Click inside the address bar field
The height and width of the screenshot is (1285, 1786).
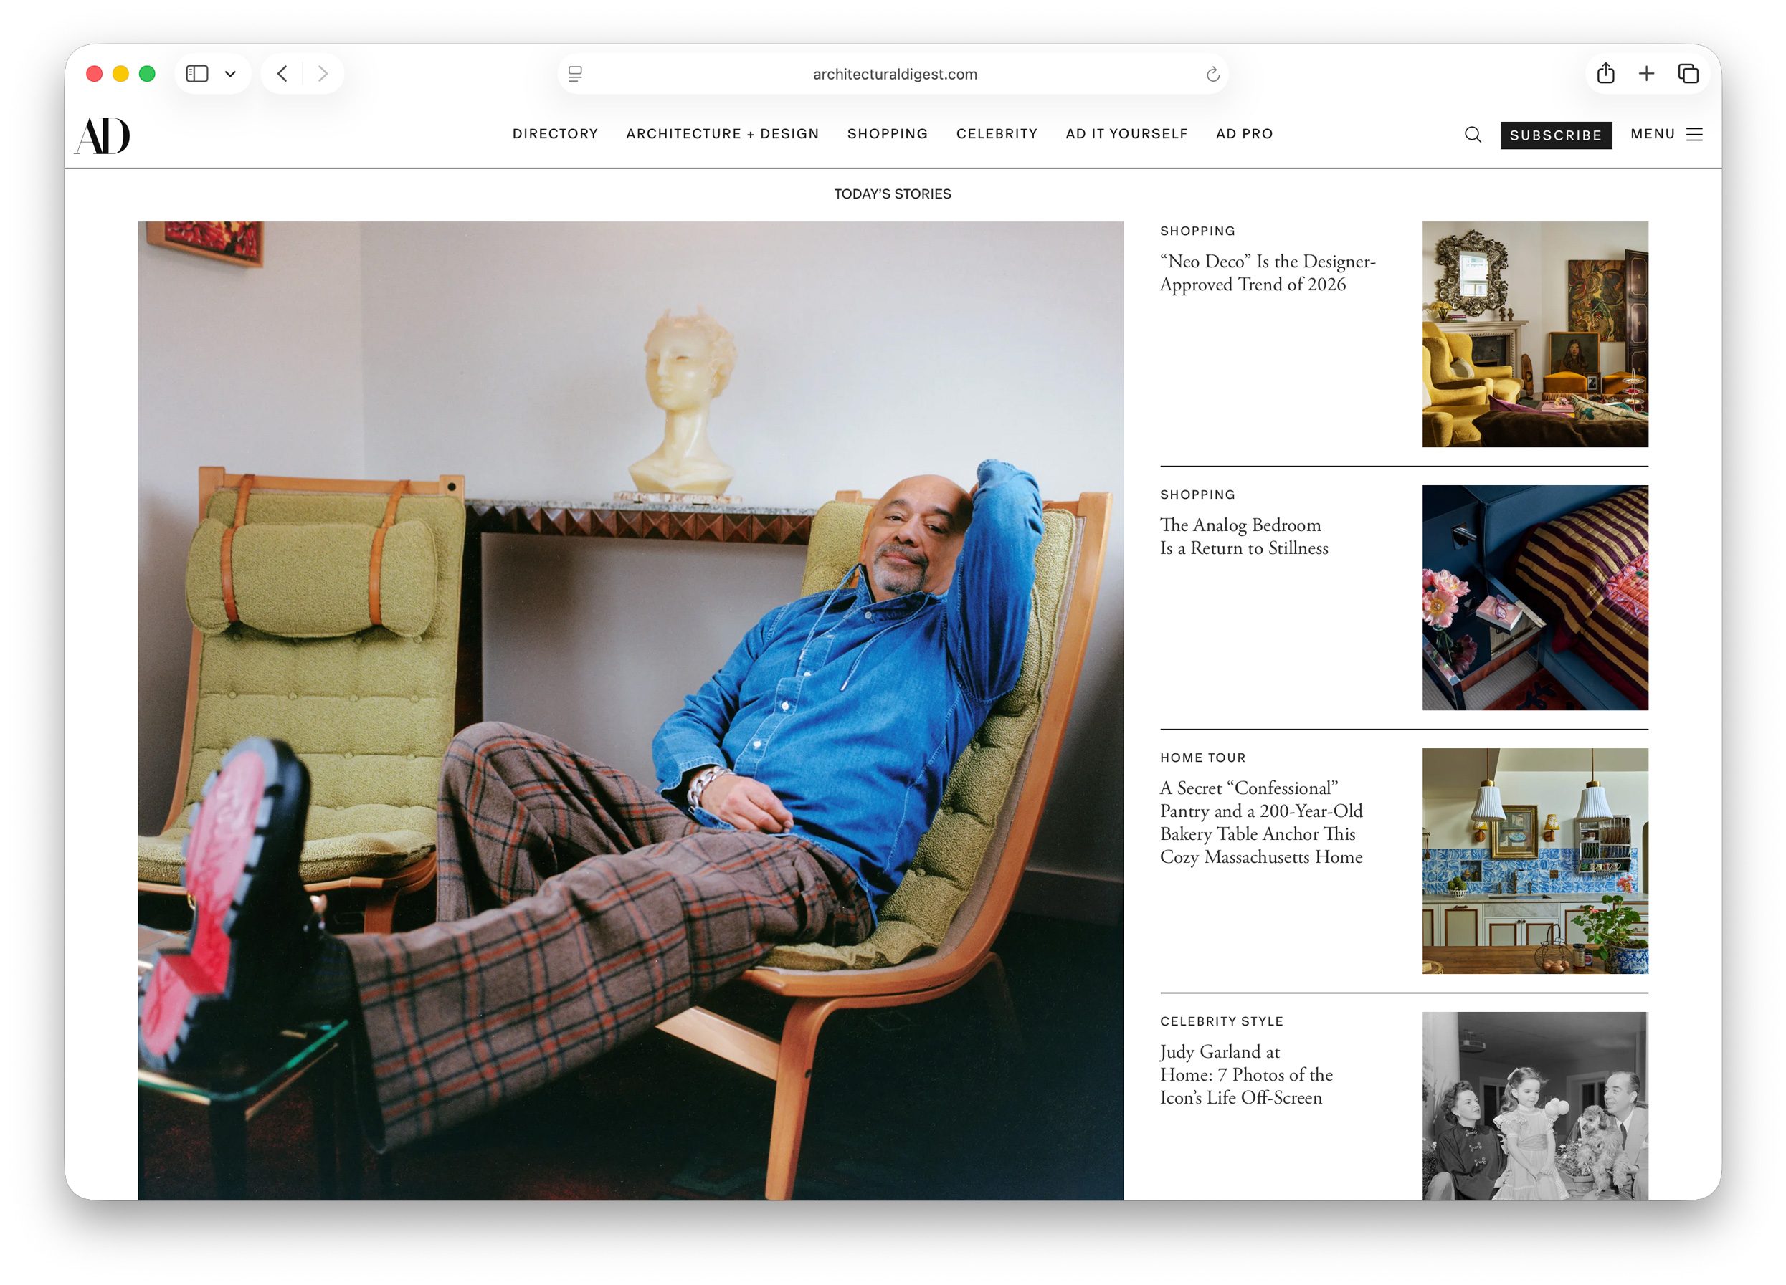pyautogui.click(x=894, y=73)
